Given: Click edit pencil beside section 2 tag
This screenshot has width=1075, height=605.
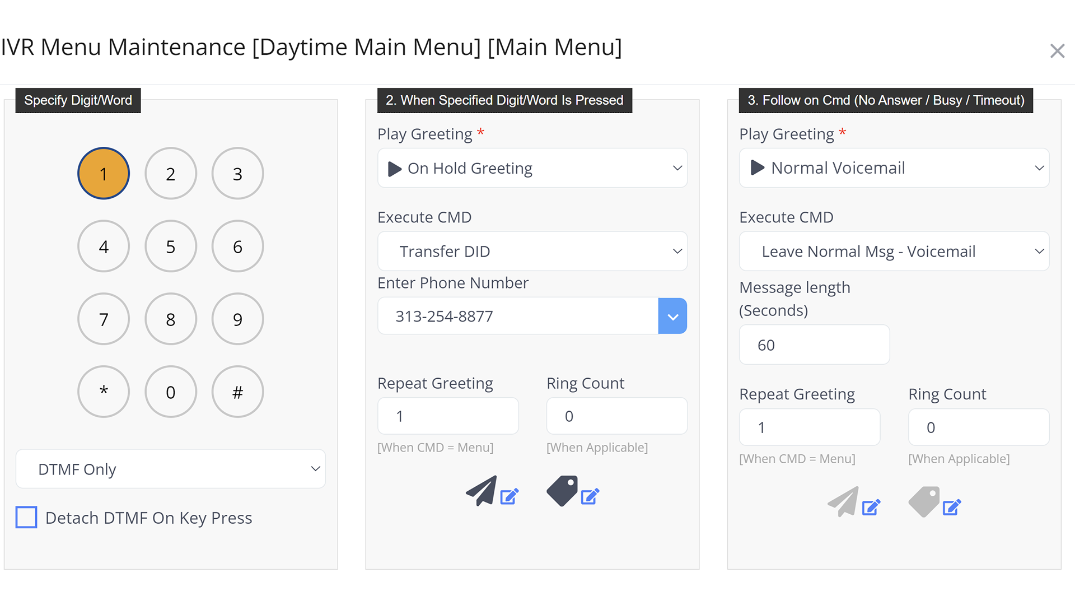Looking at the screenshot, I should 590,496.
